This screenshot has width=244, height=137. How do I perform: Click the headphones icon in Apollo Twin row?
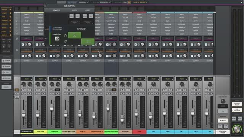(65, 35)
